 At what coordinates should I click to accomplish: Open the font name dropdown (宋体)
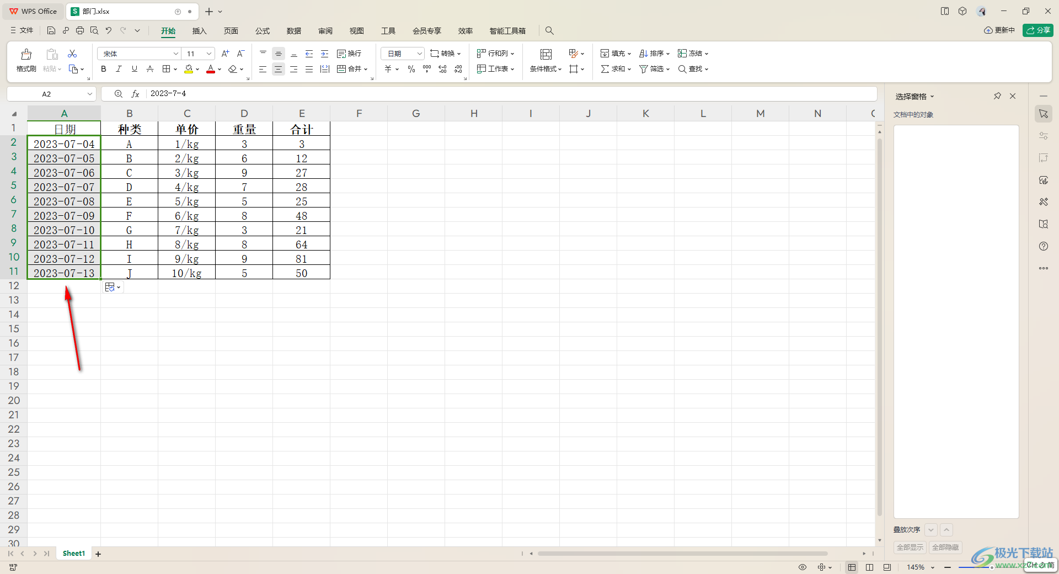tap(176, 54)
